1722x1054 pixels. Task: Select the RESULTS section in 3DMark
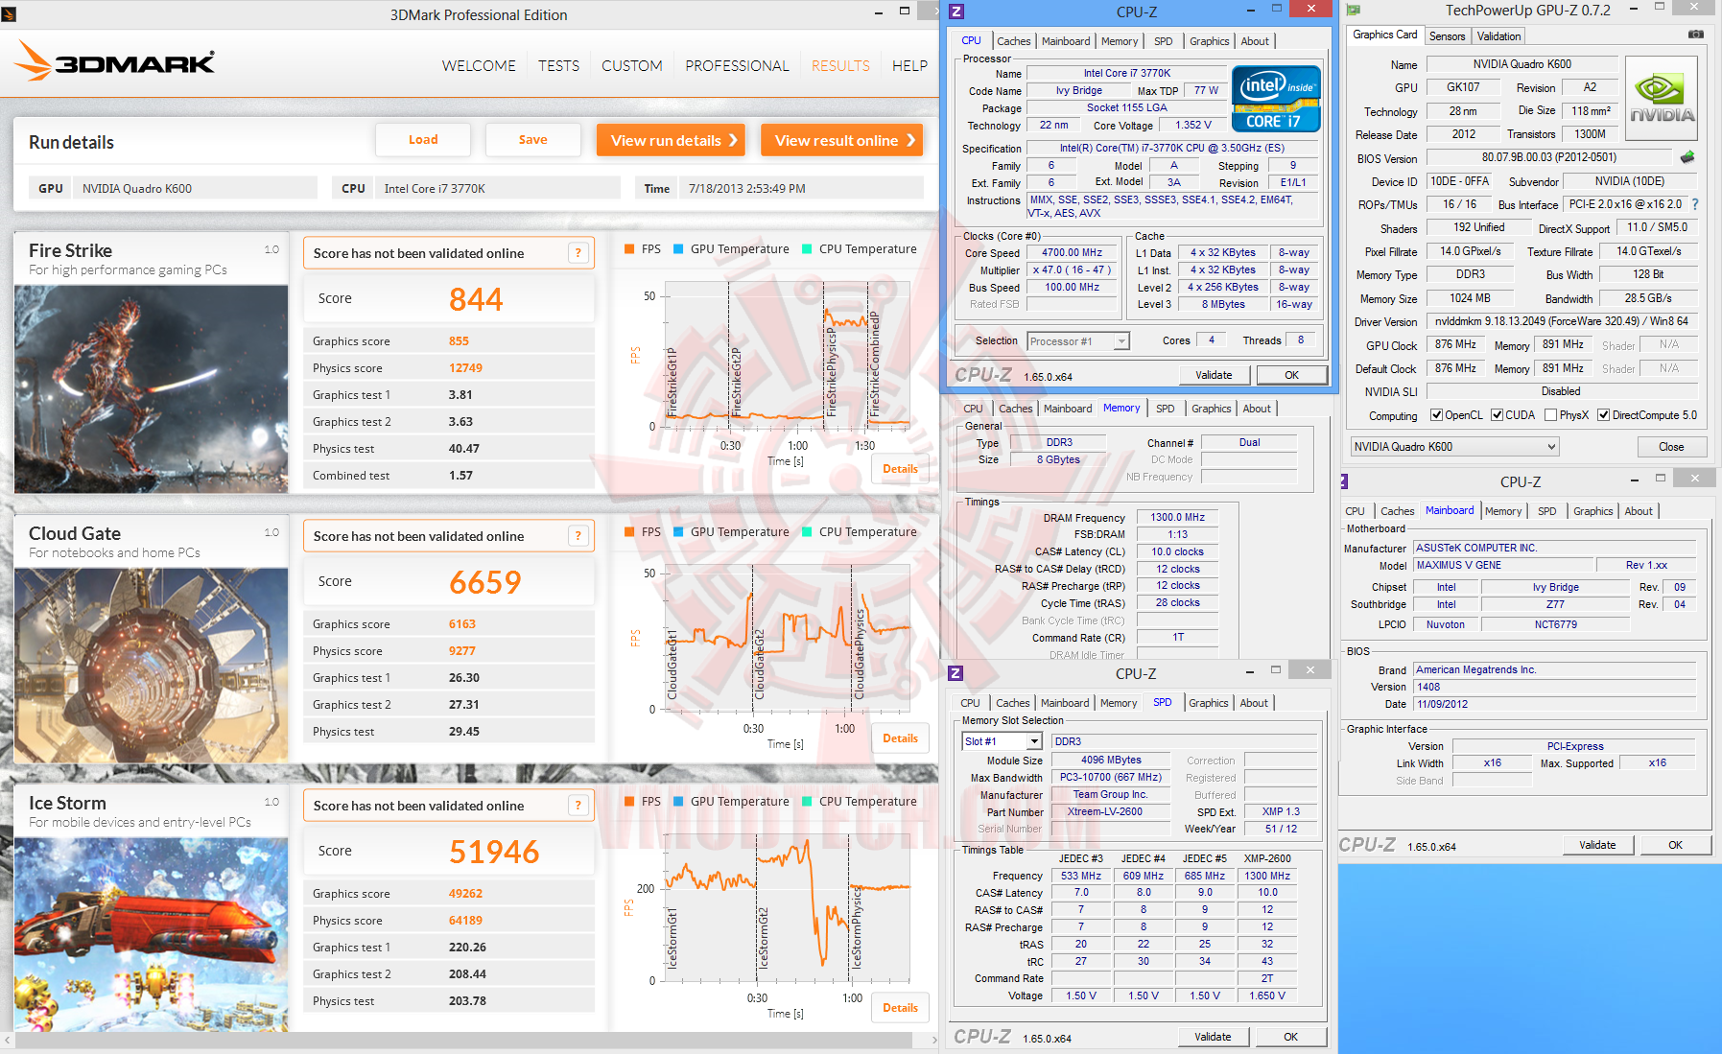[840, 66]
